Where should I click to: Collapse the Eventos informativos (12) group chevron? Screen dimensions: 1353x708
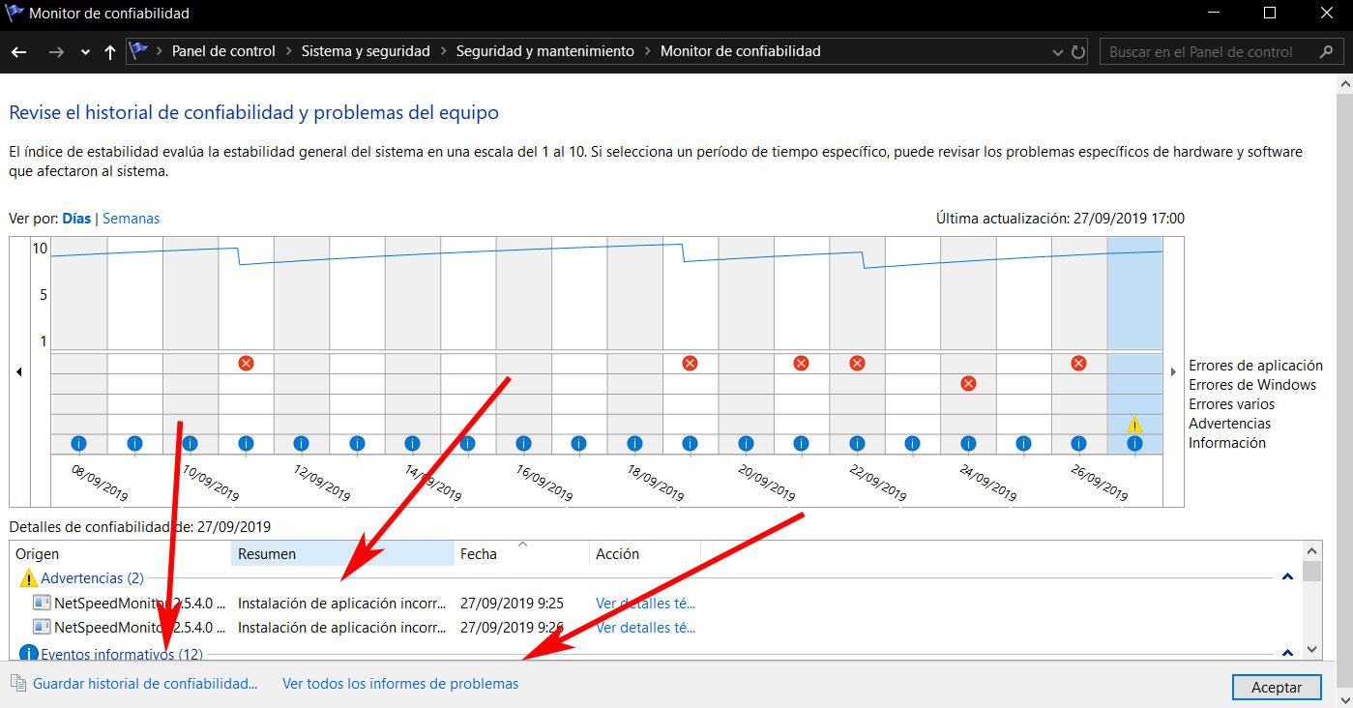point(1287,653)
